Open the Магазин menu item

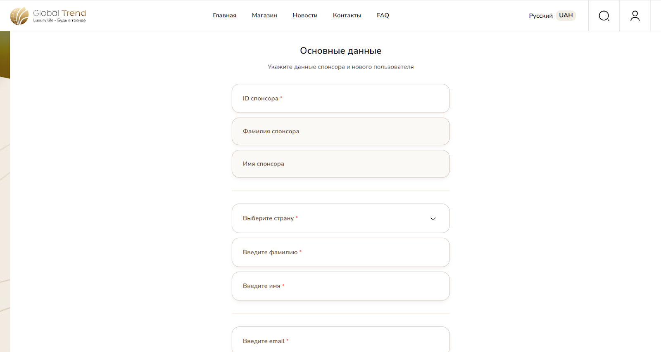point(264,15)
